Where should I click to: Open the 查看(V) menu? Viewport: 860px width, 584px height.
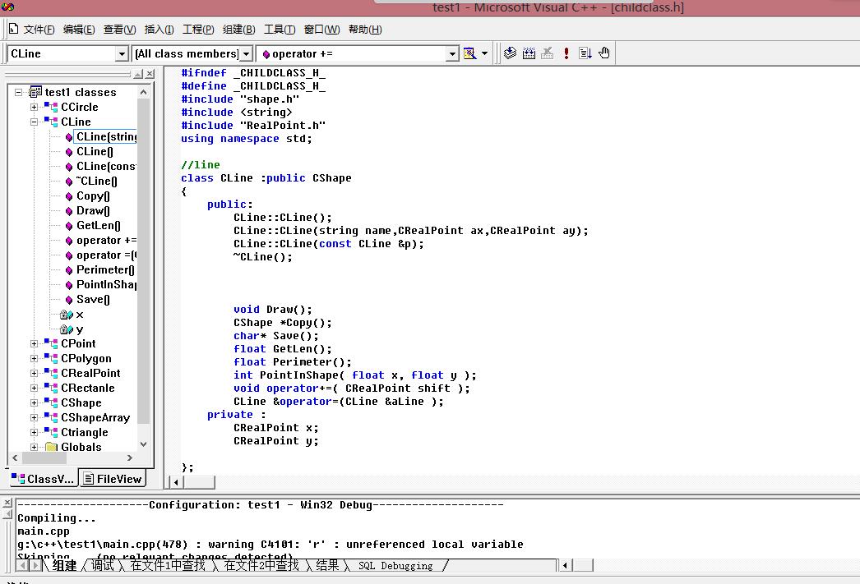(119, 30)
